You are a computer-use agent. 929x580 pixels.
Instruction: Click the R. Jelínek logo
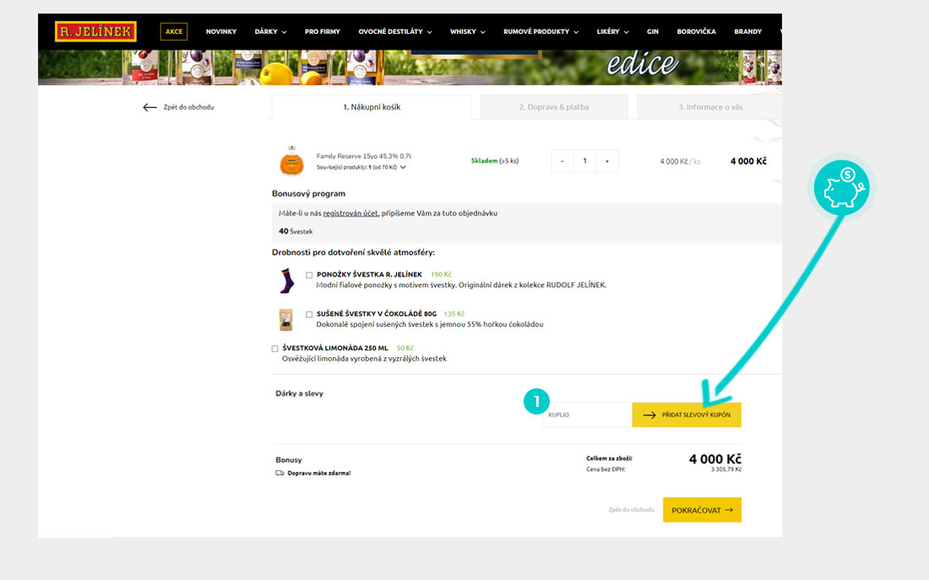95,31
